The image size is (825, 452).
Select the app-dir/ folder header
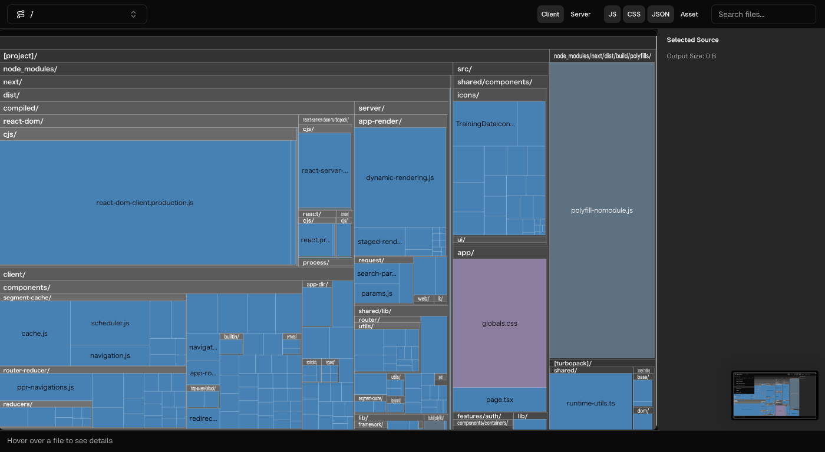318,284
